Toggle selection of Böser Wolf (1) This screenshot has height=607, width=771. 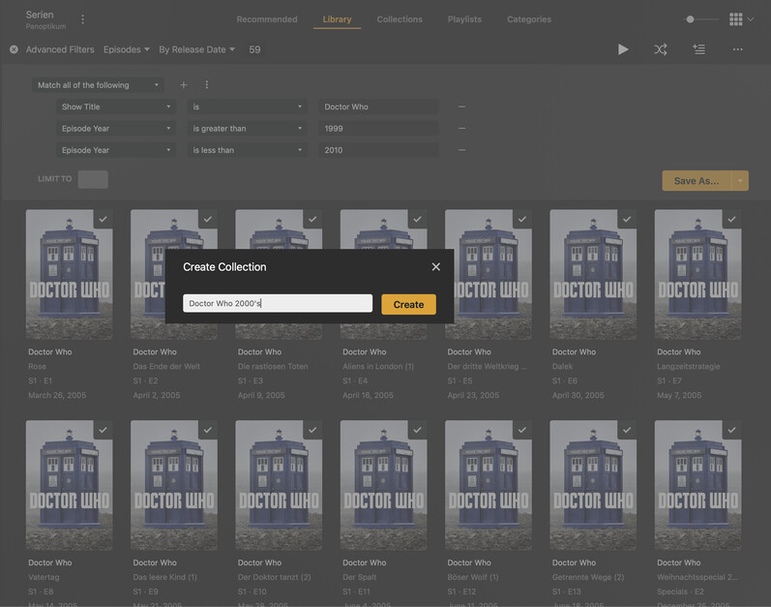click(x=522, y=430)
